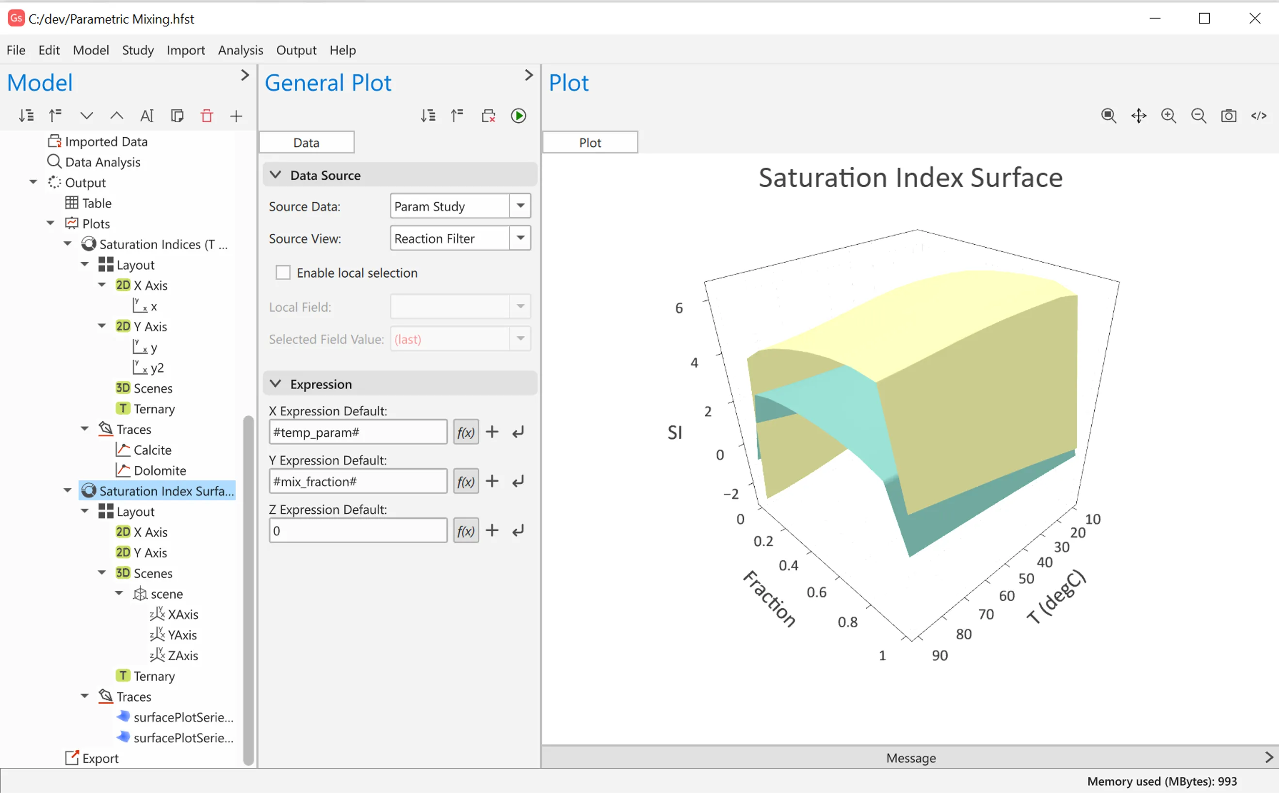The image size is (1279, 793).
Task: Select the Data tab in General Plot
Action: 307,143
